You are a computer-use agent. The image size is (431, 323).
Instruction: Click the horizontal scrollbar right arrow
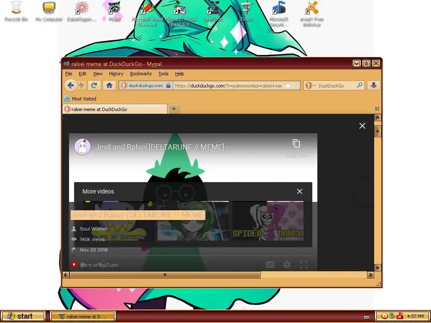(x=370, y=275)
